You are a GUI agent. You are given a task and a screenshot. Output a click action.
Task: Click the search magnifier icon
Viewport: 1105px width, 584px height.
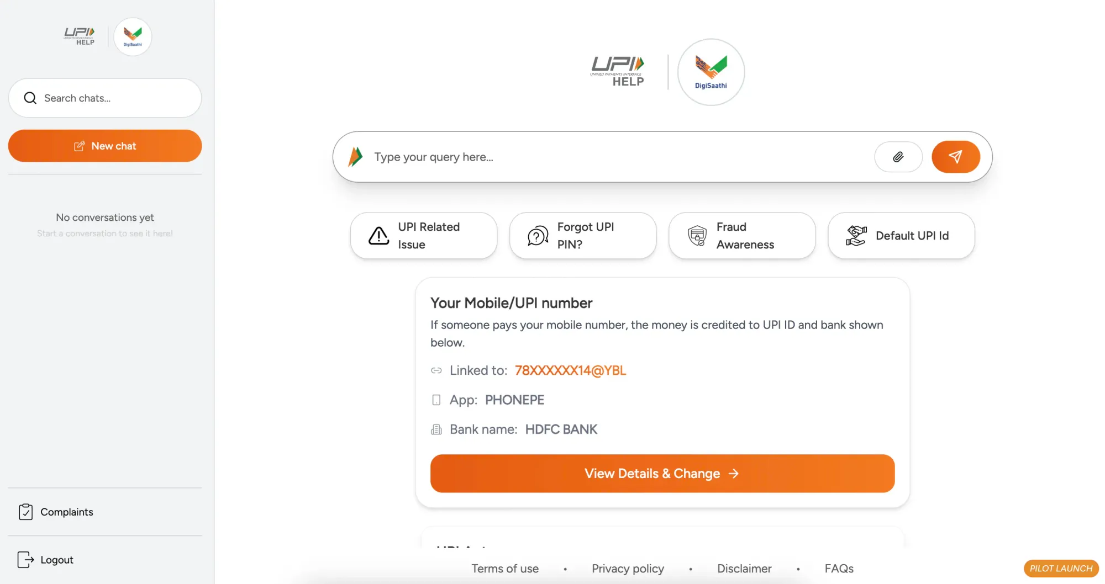pos(30,98)
